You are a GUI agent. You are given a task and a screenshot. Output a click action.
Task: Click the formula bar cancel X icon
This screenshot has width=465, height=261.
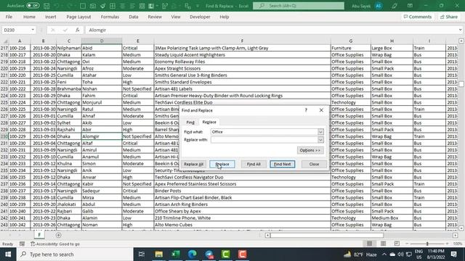tap(53, 30)
